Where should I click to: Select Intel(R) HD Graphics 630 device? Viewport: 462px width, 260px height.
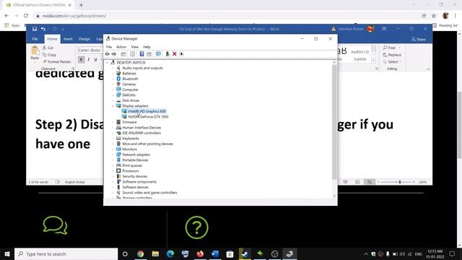click(x=147, y=111)
